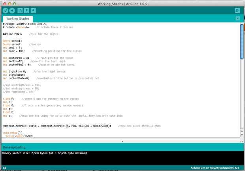Click the Adafruit_NeoPixel strip declaration line
The width and height of the screenshot is (245, 171).
57,126
